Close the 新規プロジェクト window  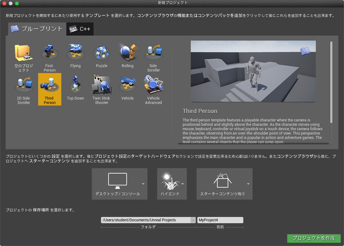click(x=4, y=4)
